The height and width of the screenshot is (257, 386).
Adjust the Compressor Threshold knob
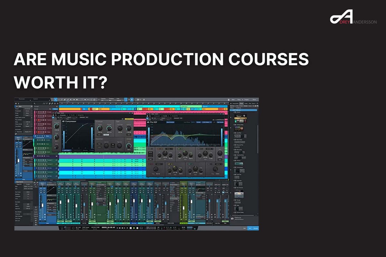click(57, 126)
